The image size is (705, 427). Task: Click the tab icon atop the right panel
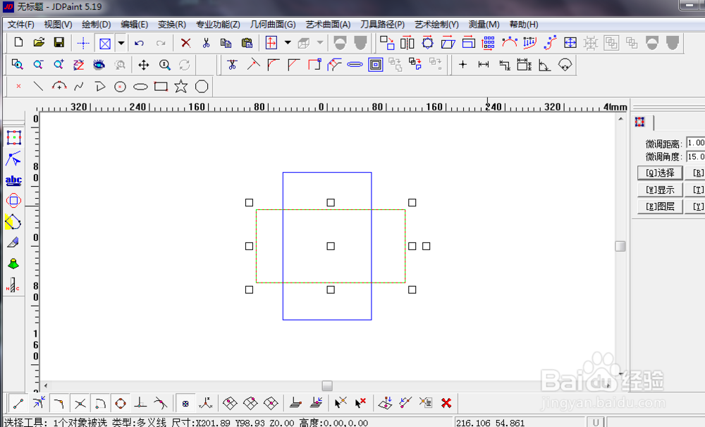point(640,122)
